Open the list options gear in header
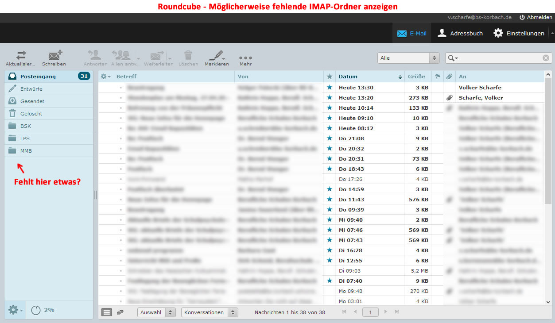Viewport: 555px width, 323px height. point(106,77)
